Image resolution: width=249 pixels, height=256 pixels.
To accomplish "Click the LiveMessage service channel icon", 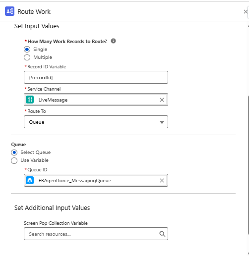I will pyautogui.click(x=30, y=100).
